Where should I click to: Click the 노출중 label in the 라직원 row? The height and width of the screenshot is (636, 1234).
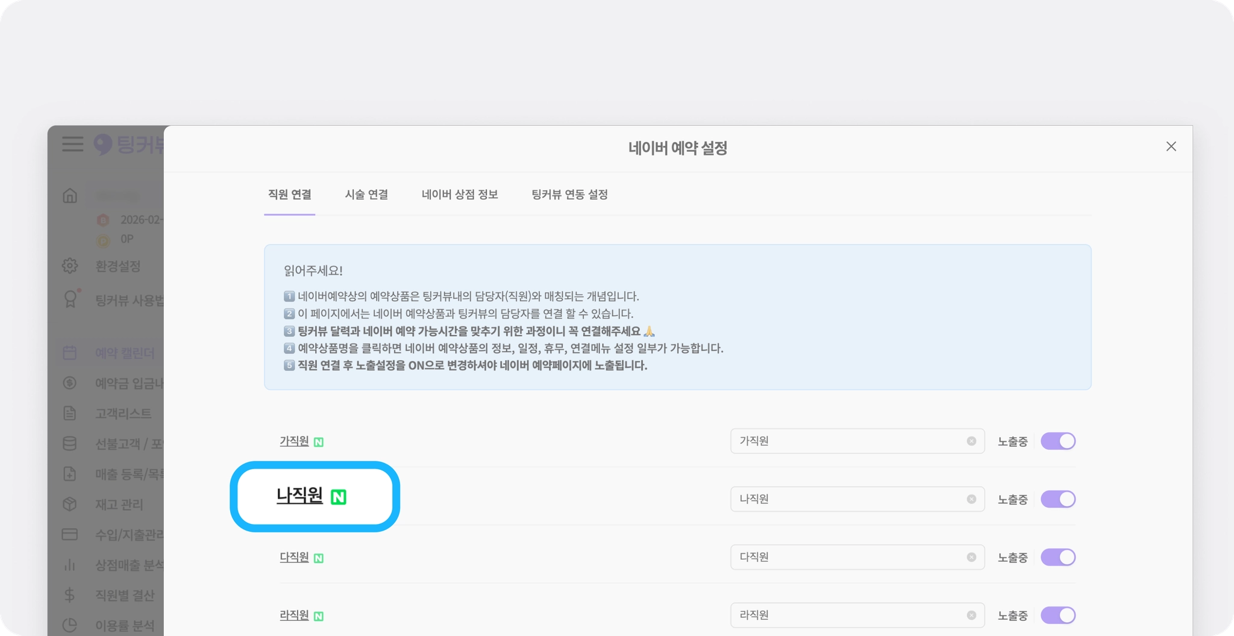tap(1013, 616)
